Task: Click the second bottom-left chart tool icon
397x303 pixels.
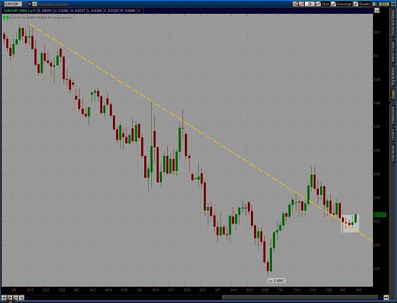Action: pos(10,297)
